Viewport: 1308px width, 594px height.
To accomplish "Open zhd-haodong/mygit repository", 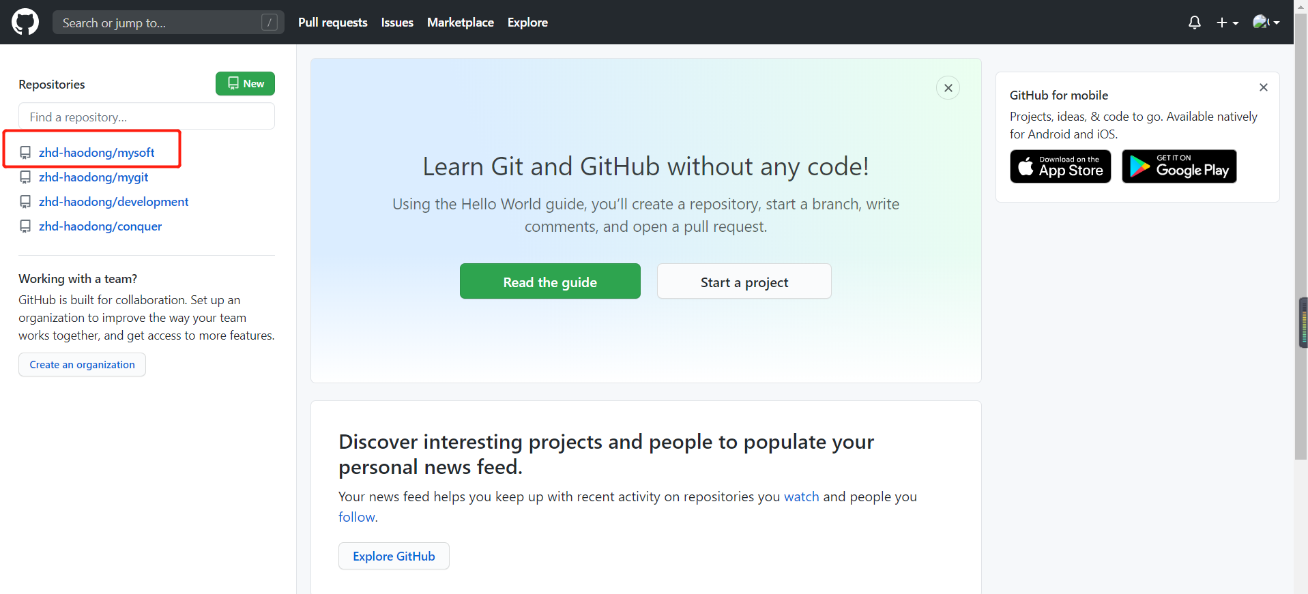I will (x=93, y=177).
